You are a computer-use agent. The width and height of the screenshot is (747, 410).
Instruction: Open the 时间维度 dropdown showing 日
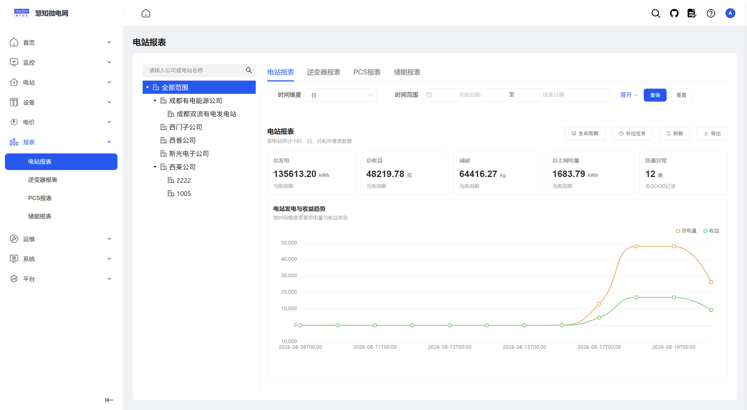click(341, 95)
